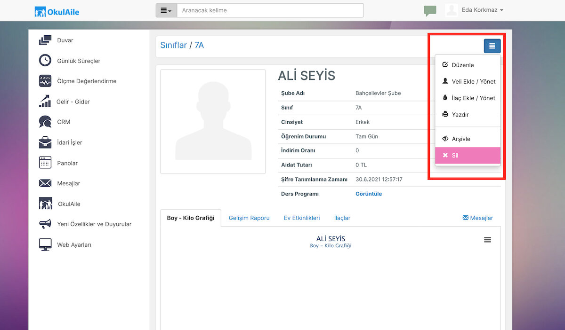Click the Bahçelievler Şube value

[x=378, y=93]
